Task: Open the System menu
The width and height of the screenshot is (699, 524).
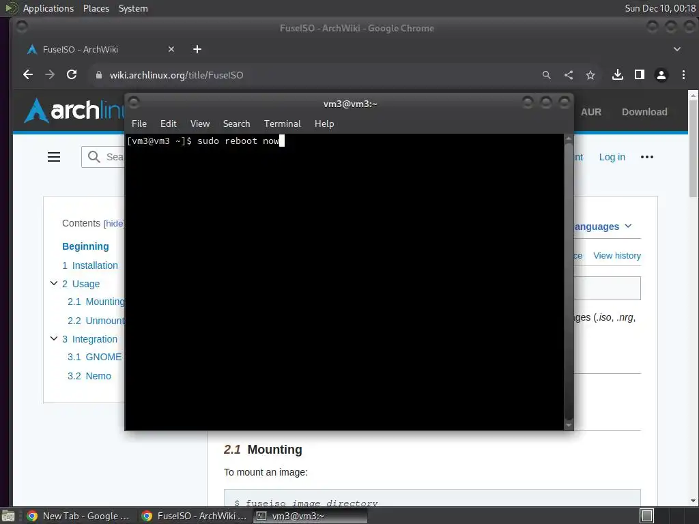Action: (x=133, y=8)
